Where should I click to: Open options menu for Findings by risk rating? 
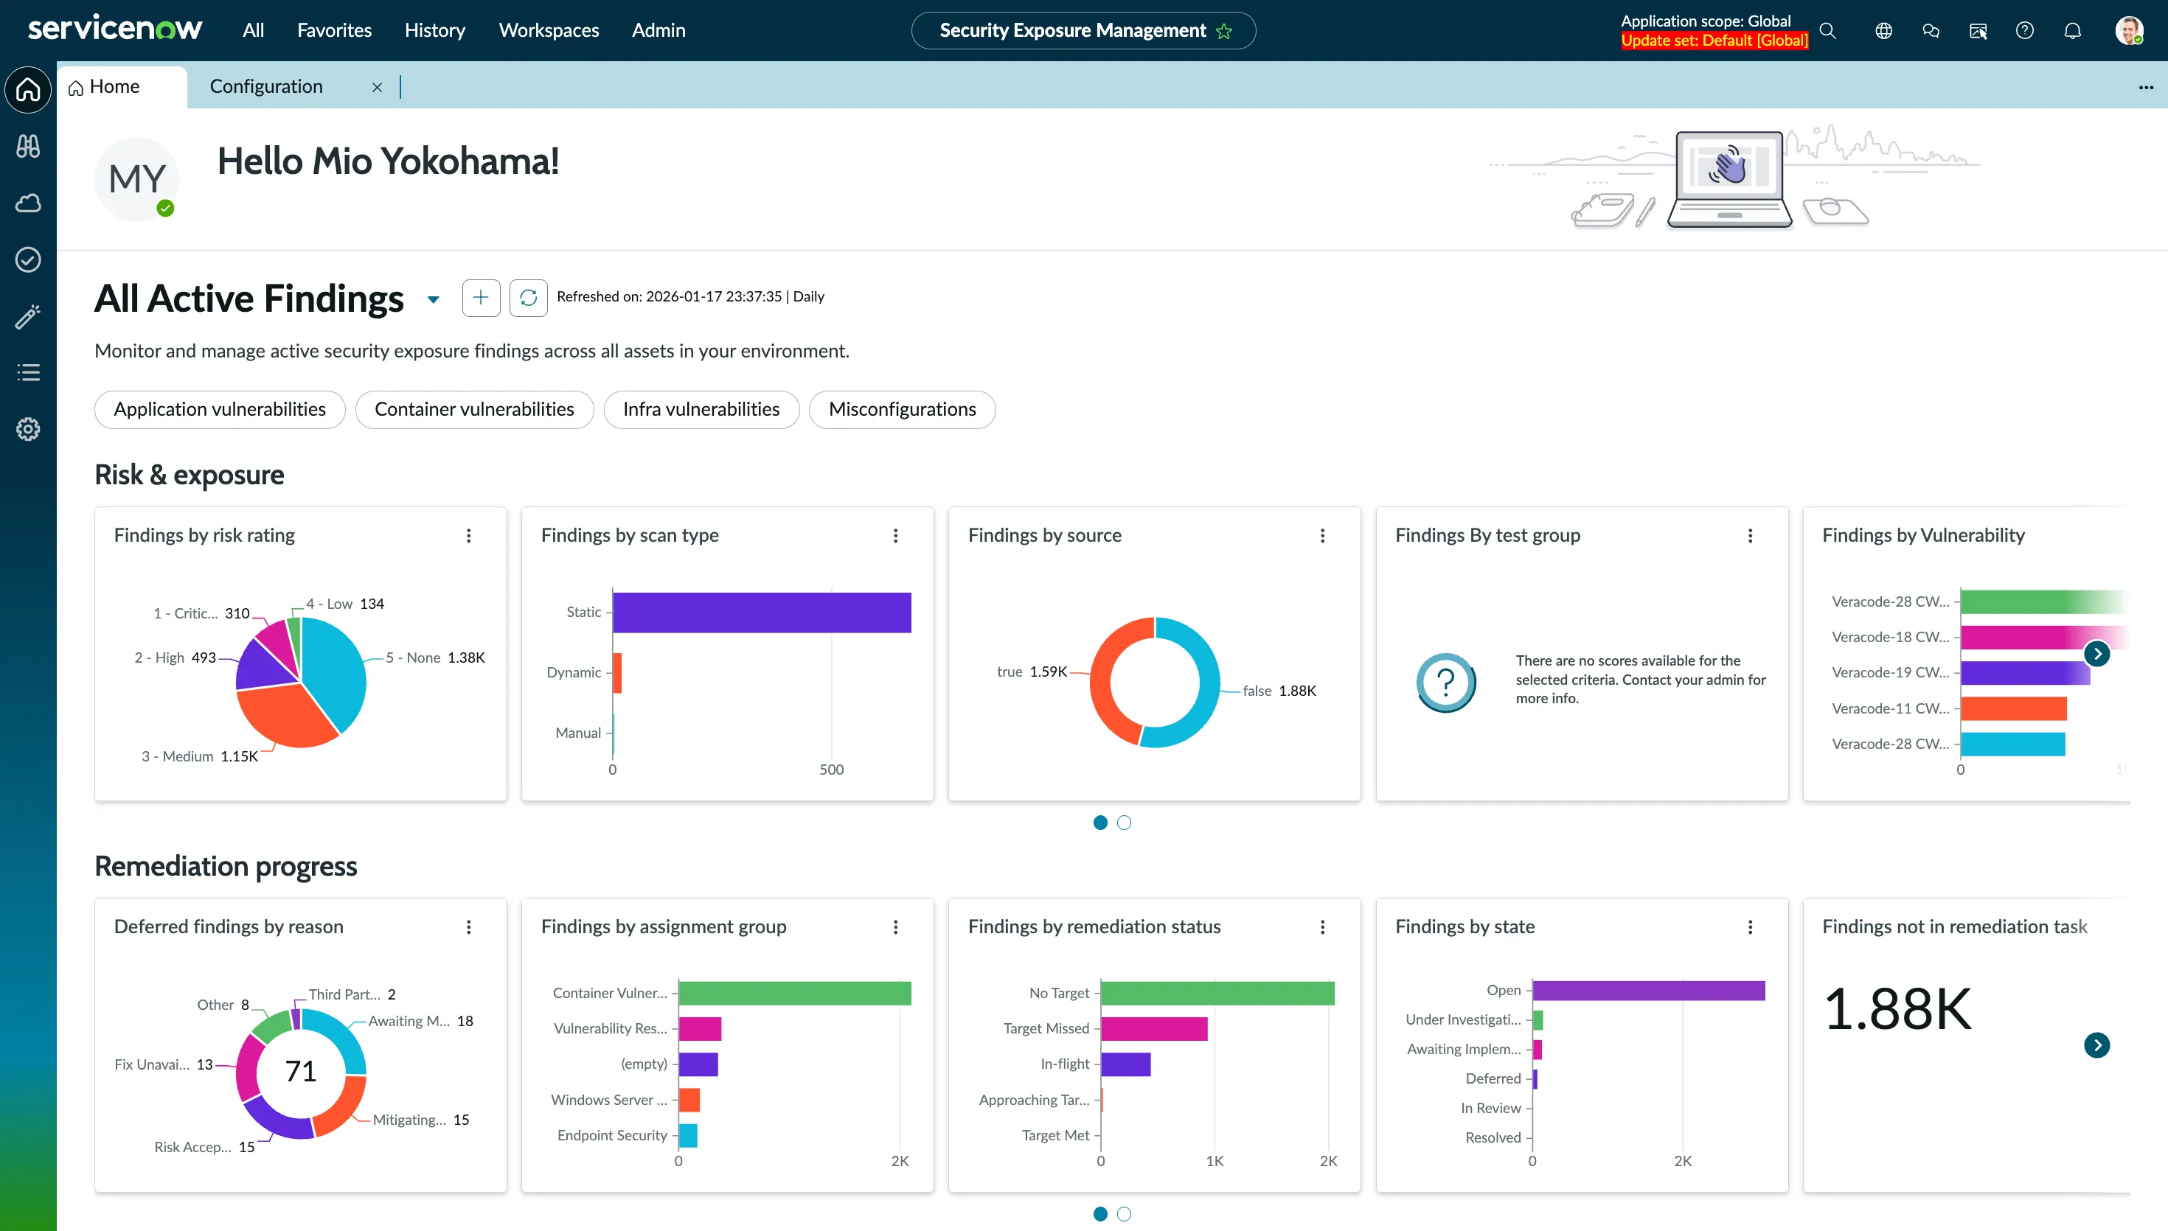(468, 535)
